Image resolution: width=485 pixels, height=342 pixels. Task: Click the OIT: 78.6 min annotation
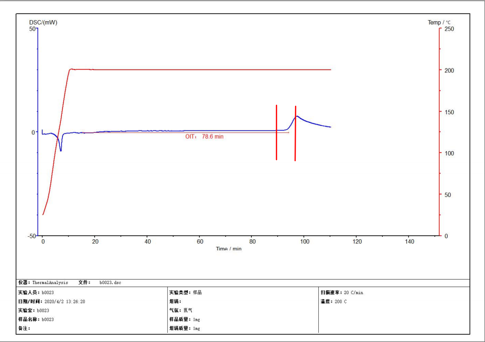click(x=204, y=136)
